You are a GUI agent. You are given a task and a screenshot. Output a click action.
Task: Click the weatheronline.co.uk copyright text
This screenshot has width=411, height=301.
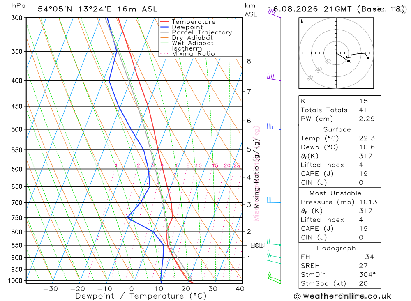(x=343, y=296)
